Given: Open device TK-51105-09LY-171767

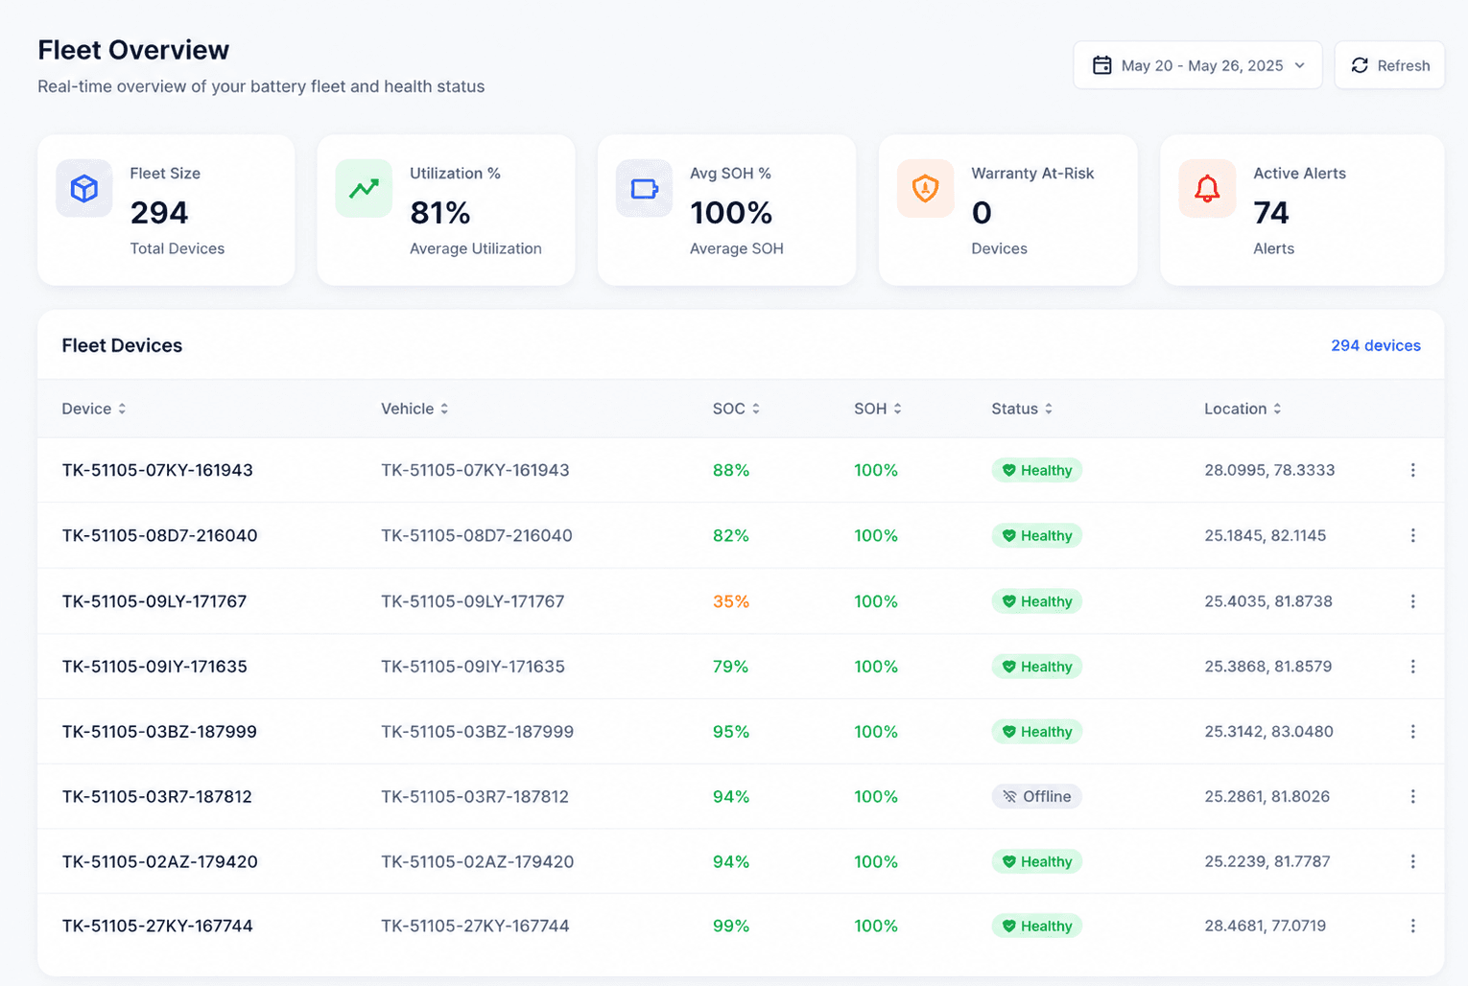Looking at the screenshot, I should tap(154, 601).
